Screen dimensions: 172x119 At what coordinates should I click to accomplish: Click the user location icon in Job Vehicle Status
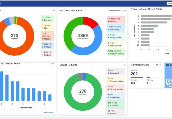point(157,65)
